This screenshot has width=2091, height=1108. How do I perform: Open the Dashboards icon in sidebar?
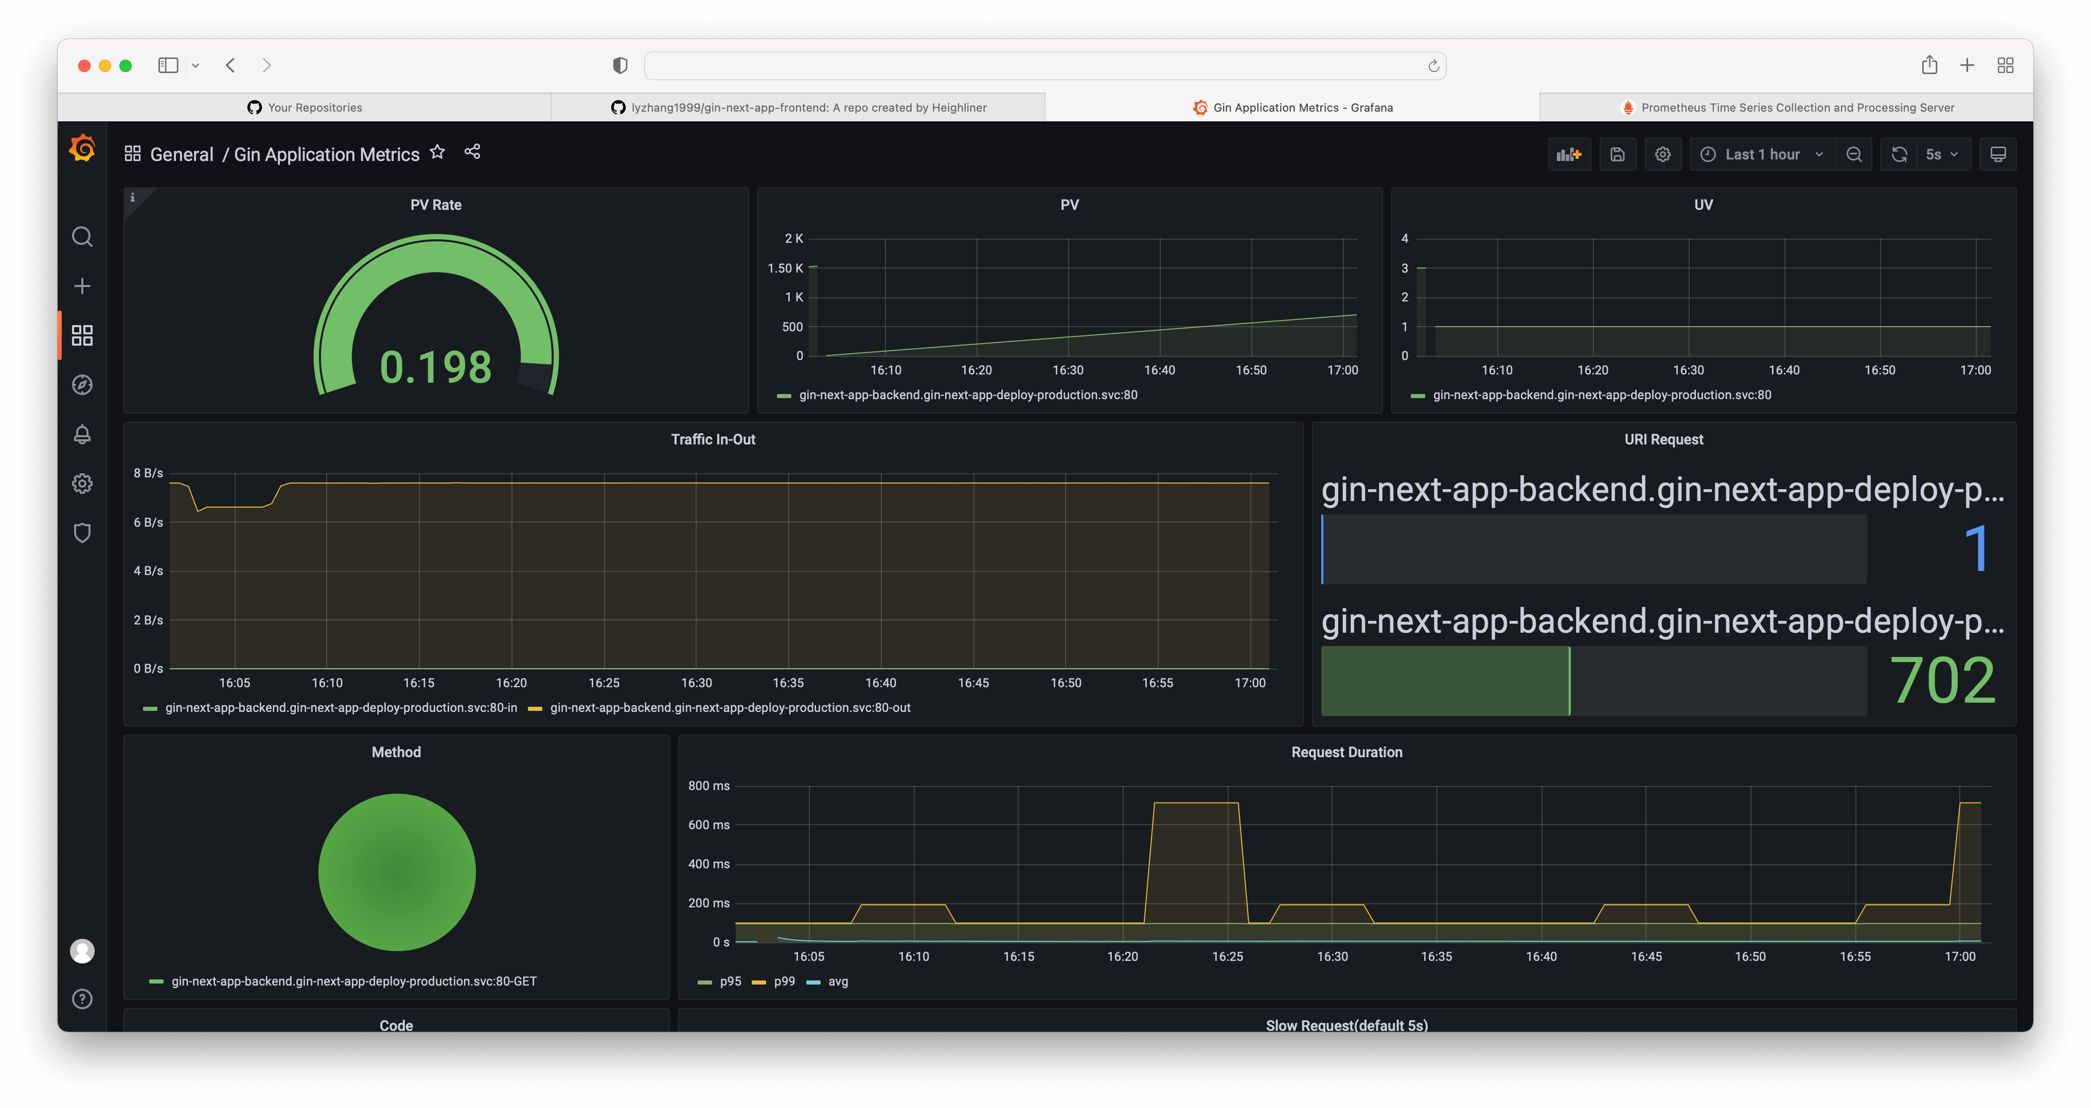point(82,335)
